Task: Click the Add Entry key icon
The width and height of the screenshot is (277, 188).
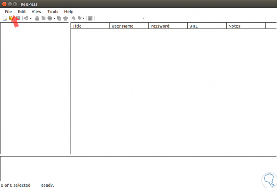Action: (x=26, y=18)
